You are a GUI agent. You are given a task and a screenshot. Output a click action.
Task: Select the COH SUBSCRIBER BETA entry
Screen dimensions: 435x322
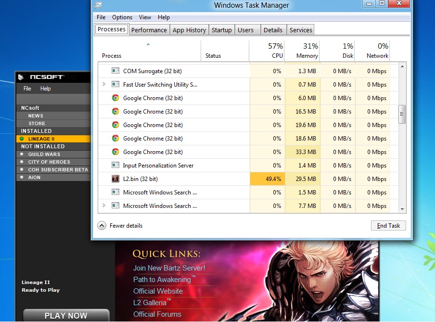(x=53, y=169)
